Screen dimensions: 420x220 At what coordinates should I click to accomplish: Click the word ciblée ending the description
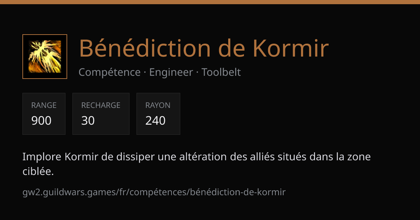click(x=38, y=171)
